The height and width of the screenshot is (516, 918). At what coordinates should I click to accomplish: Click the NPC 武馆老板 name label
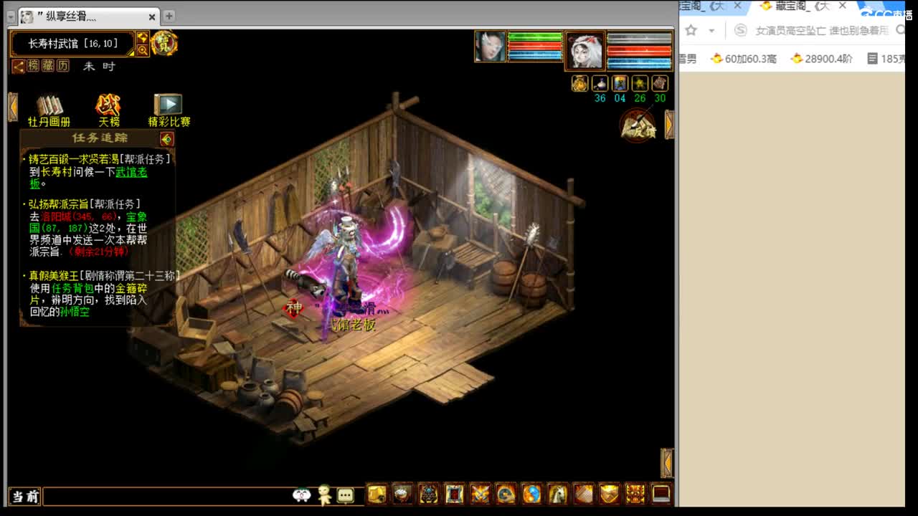351,325
